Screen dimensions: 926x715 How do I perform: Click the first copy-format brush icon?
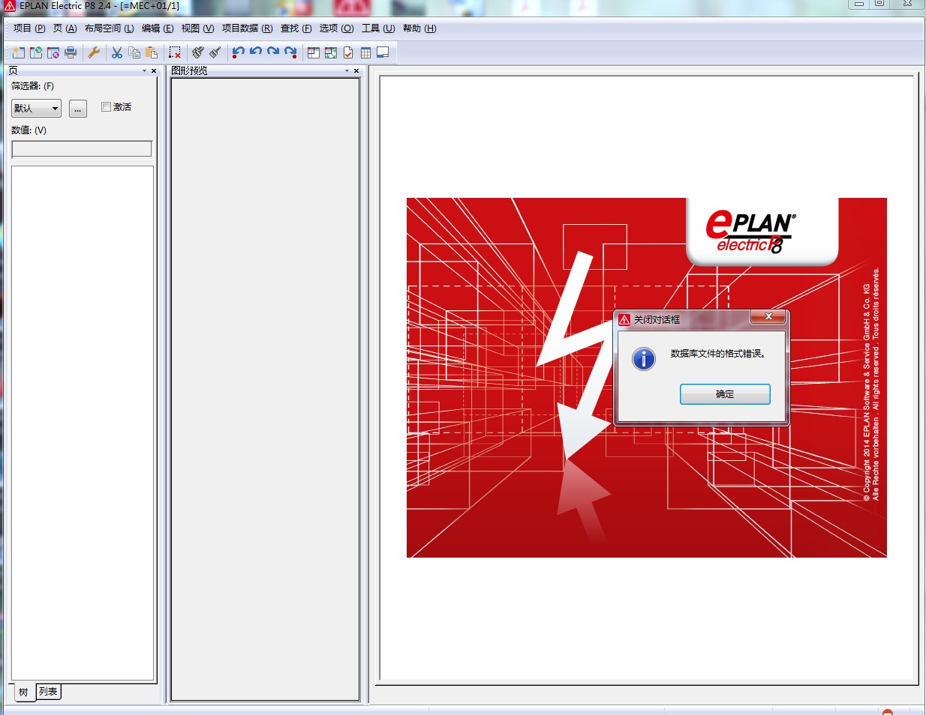[198, 52]
